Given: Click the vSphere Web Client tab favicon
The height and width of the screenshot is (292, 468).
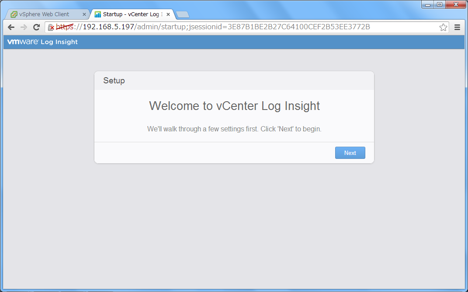Looking at the screenshot, I should (14, 14).
